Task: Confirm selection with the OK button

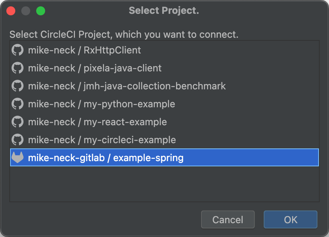Action: point(290,219)
